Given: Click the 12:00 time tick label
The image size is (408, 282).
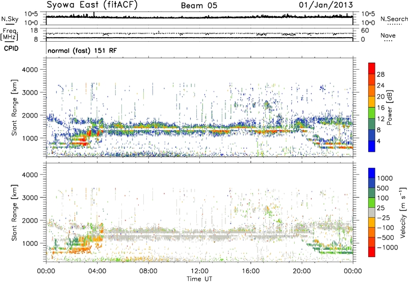Looking at the screenshot, I should click(199, 271).
